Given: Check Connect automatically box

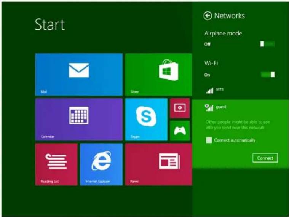Looking at the screenshot, I should tap(209, 140).
